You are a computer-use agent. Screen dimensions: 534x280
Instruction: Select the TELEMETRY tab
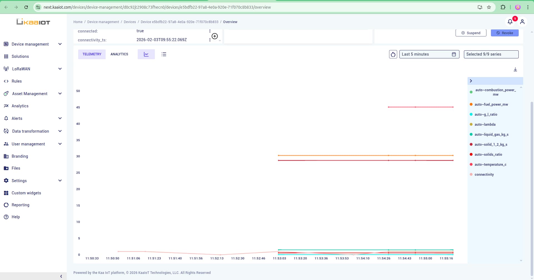tap(92, 54)
